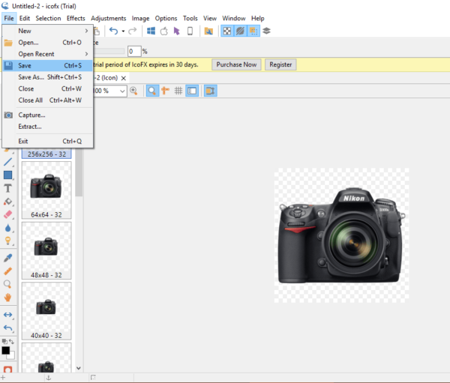Select the water drop Blur tool
Viewport: 450px width, 383px height.
[7, 228]
